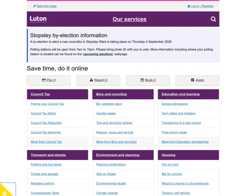Expand More from Education and learning
This screenshot has height=196, width=246.
[x=185, y=142]
